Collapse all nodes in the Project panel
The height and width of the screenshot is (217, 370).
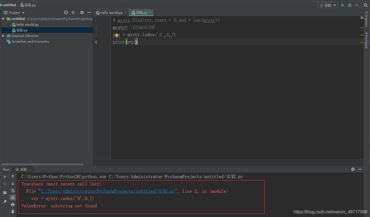73,12
